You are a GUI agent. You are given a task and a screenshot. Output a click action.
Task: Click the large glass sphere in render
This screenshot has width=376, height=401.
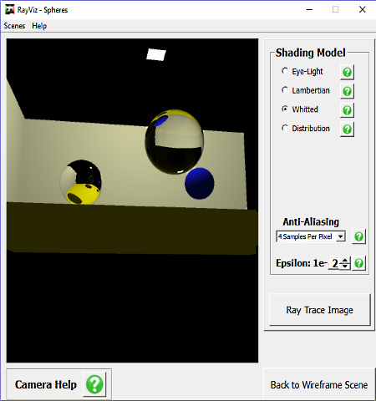[175, 142]
